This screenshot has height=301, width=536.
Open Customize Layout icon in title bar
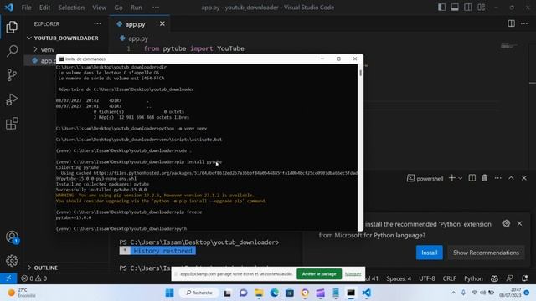point(481,8)
